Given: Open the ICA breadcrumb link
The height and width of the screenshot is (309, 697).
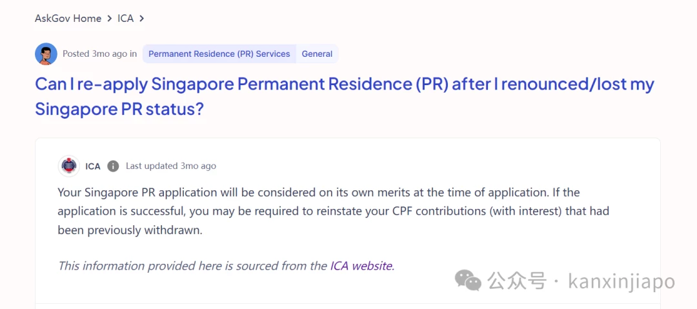Looking at the screenshot, I should [125, 19].
